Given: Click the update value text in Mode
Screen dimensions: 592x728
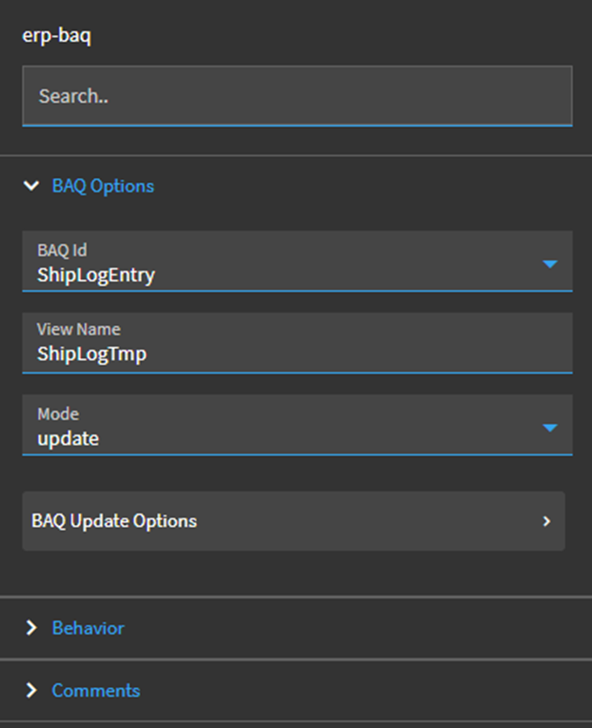Looking at the screenshot, I should click(68, 439).
